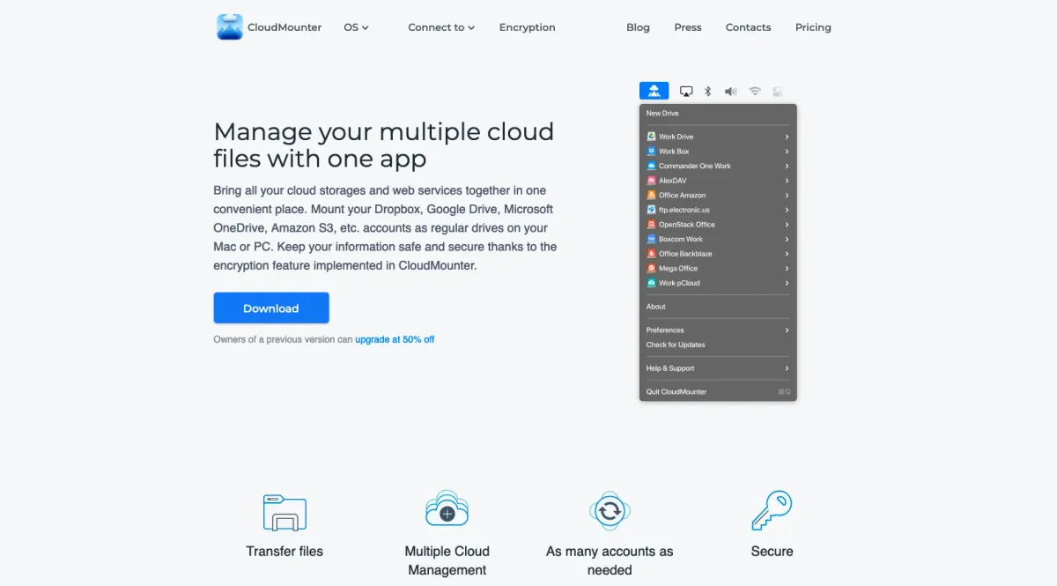Expand Work pCloud submenu arrow
This screenshot has width=1057, height=586.
click(x=787, y=283)
